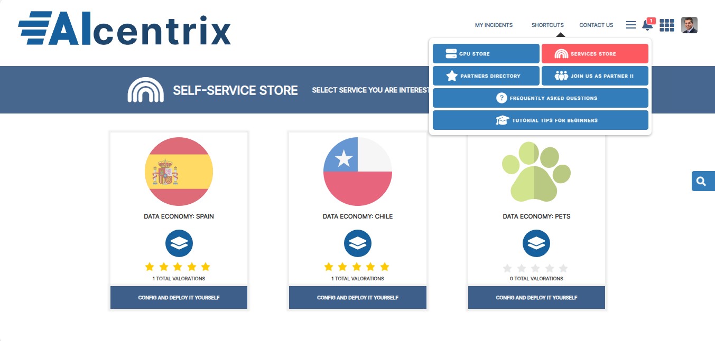Open the Shortcuts dropdown menu
The height and width of the screenshot is (341, 715).
point(547,25)
